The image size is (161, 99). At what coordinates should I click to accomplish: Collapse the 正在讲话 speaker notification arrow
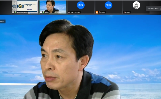160,9
